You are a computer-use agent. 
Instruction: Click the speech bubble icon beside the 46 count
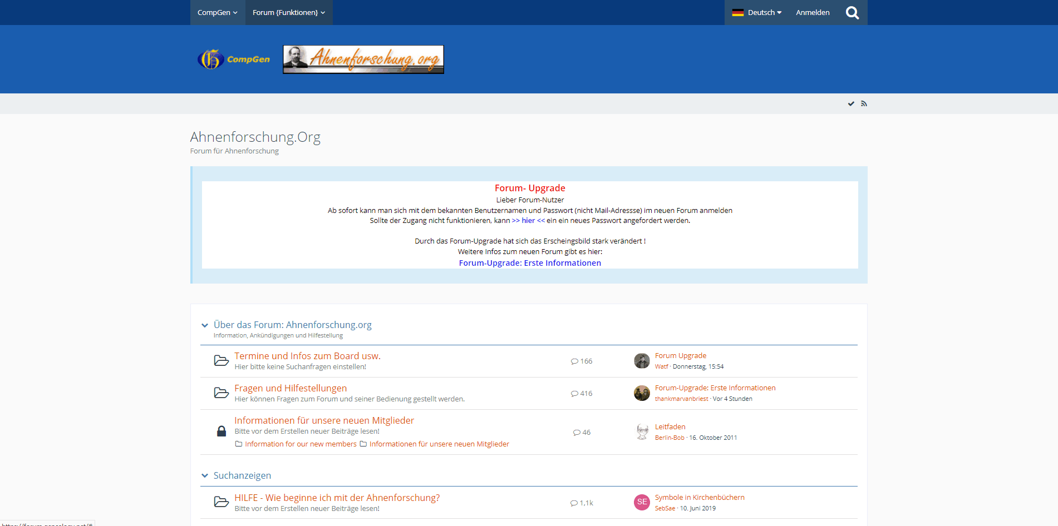point(577,433)
